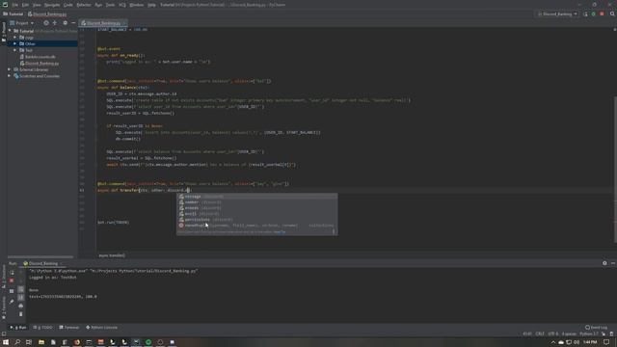Hide the Project panel with its minus icon

73,23
